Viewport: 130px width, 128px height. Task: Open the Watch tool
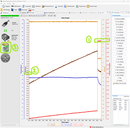pyautogui.click(x=14, y=10)
